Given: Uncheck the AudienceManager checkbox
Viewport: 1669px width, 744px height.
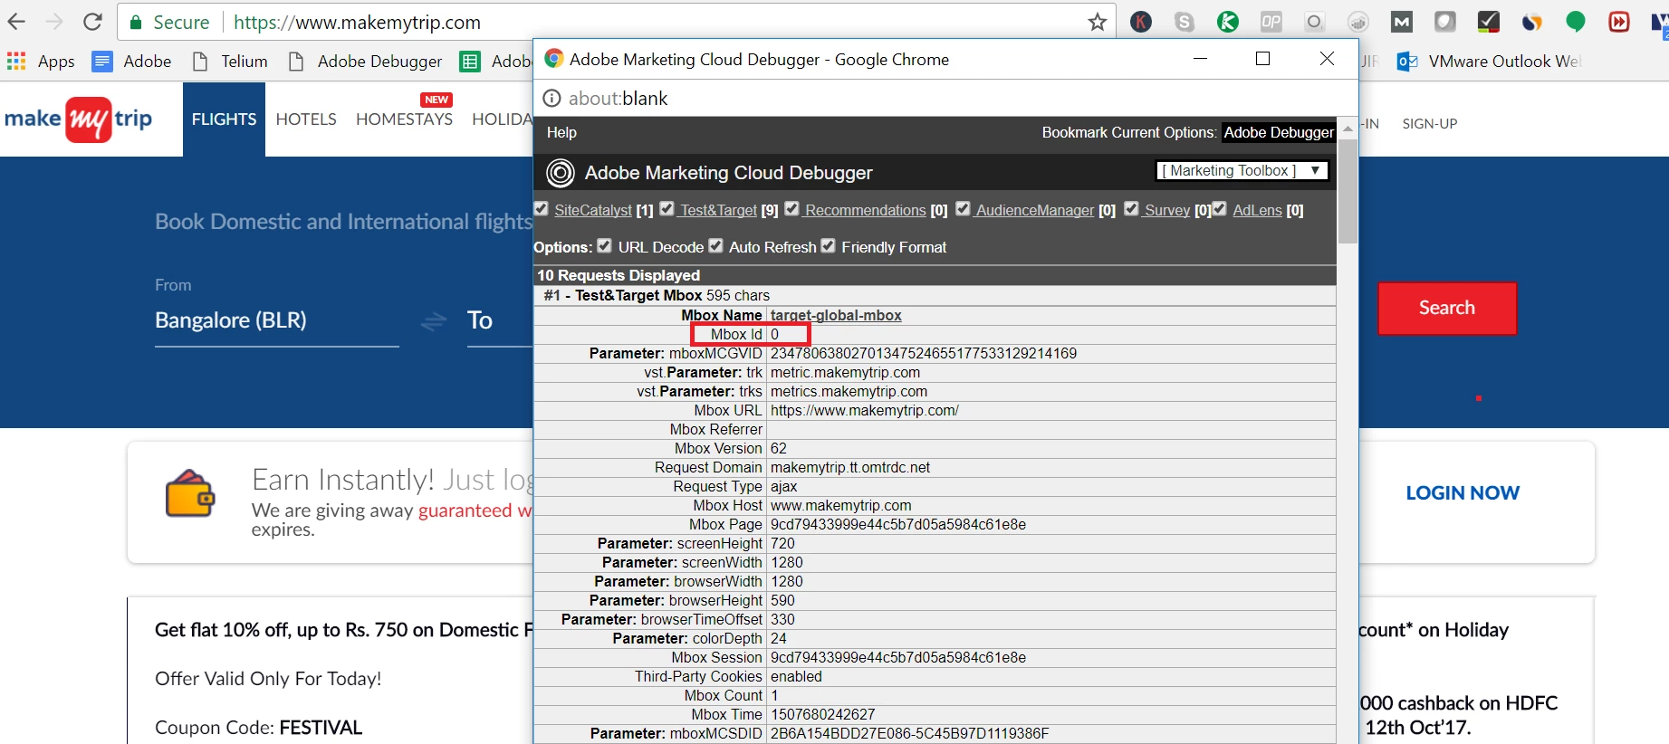Looking at the screenshot, I should tap(964, 209).
